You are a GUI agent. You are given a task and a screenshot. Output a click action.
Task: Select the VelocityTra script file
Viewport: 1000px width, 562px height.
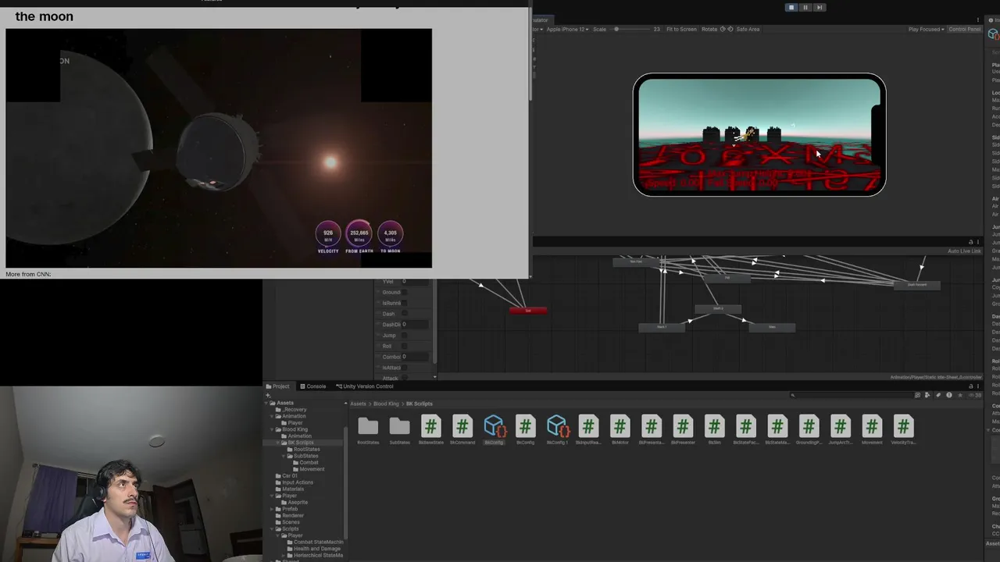903,429
